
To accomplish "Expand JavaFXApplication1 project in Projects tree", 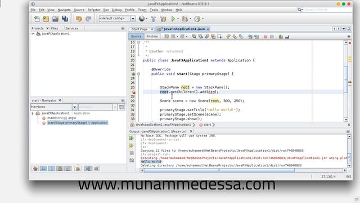I will 33,34.
